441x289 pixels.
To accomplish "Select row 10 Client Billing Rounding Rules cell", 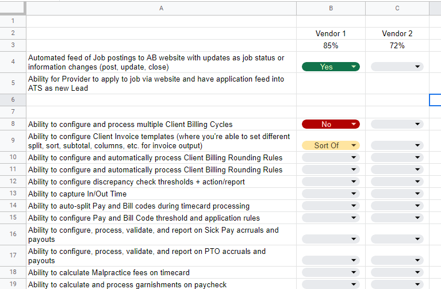I will pyautogui.click(x=161, y=157).
